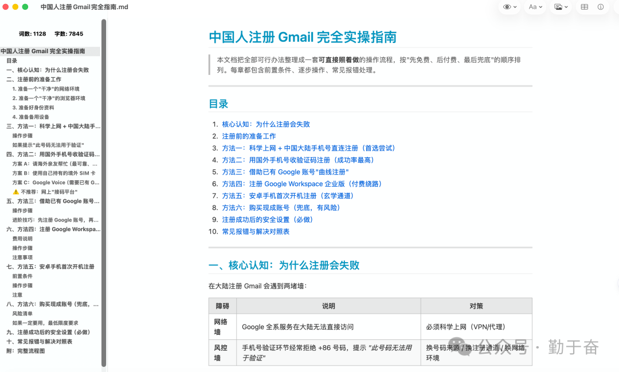This screenshot has width=619, height=372.
Task: Select outline item 风险清单
Action: pos(22,314)
